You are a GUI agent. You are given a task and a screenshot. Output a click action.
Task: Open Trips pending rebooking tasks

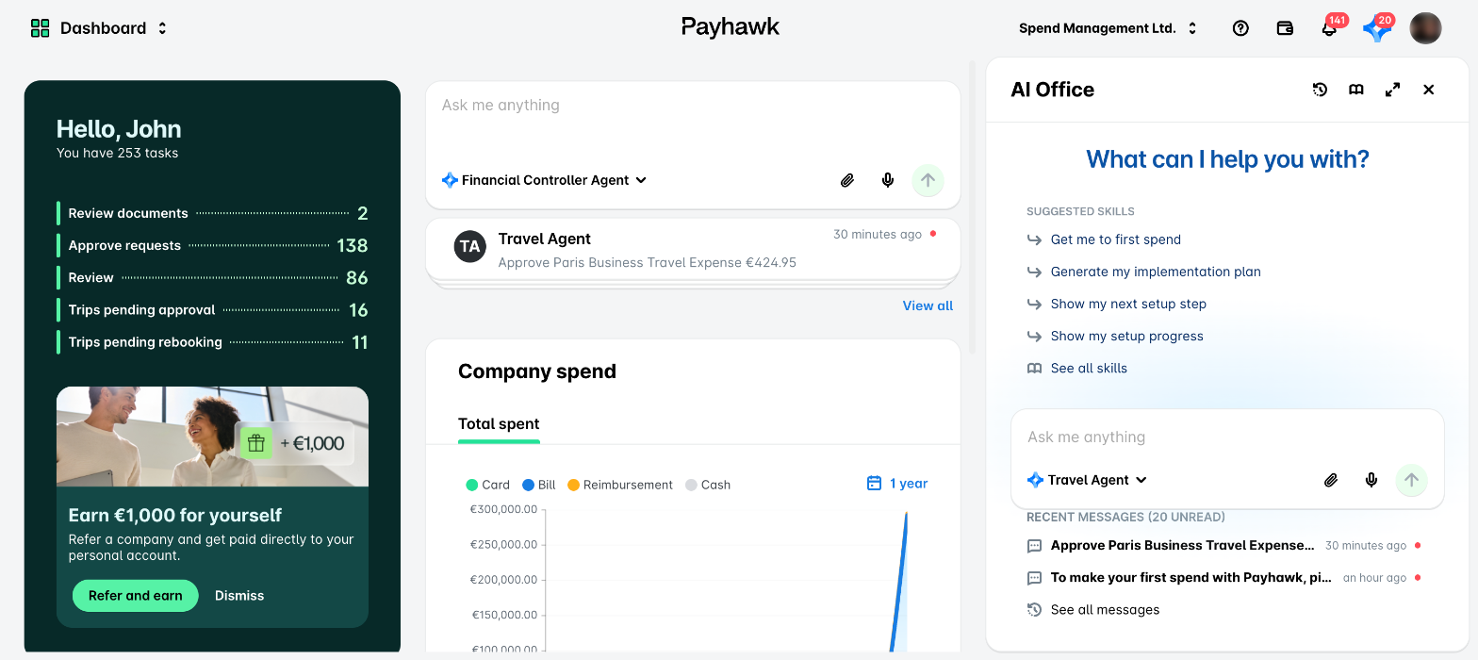(212, 341)
